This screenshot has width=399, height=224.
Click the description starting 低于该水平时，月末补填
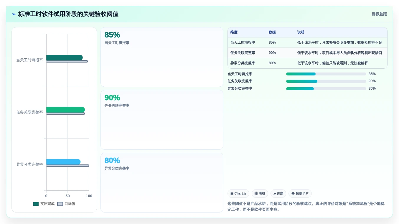[x=339, y=42]
